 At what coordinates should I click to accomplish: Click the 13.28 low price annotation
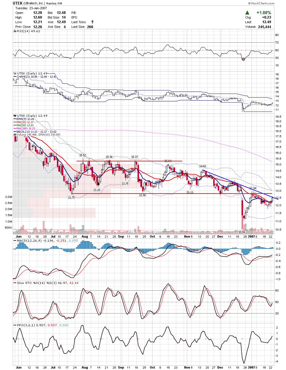click(97, 190)
